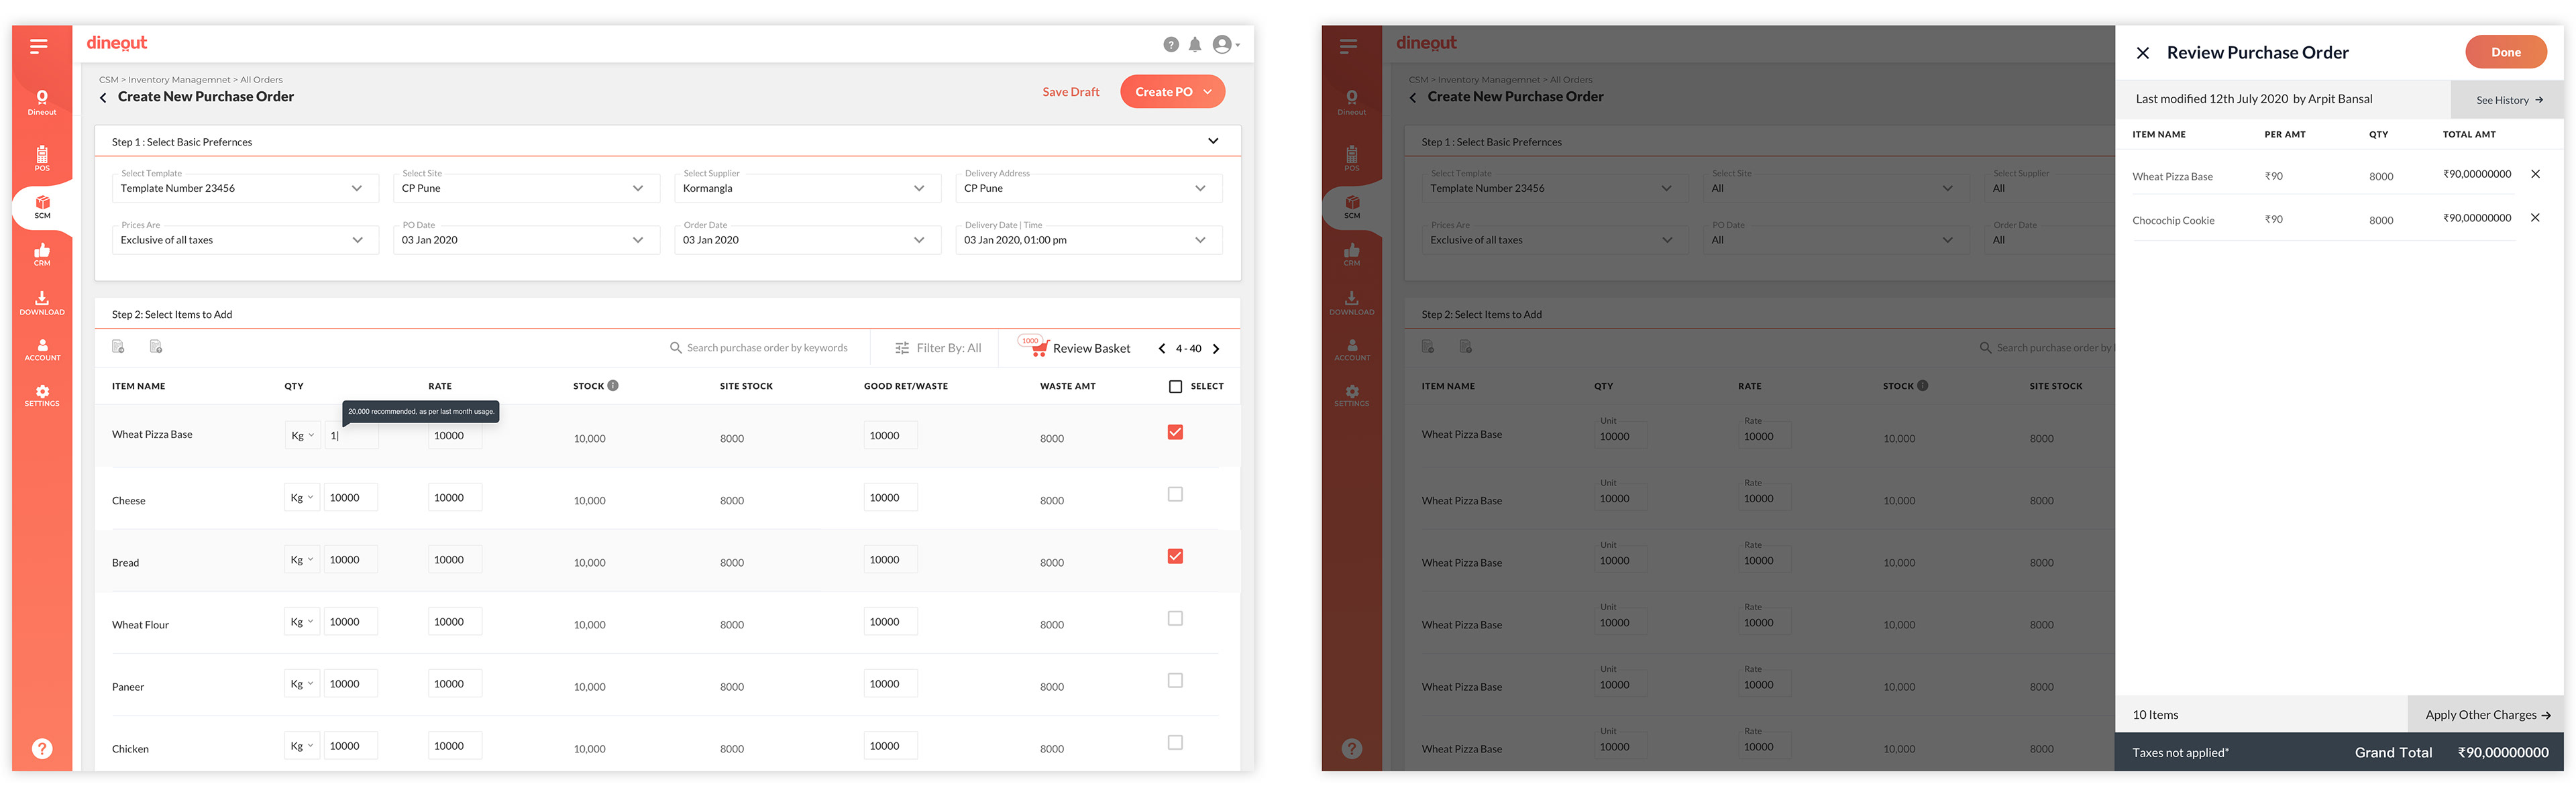The image size is (2576, 794).
Task: Click Apply Other Charges
Action: pyautogui.click(x=2486, y=714)
